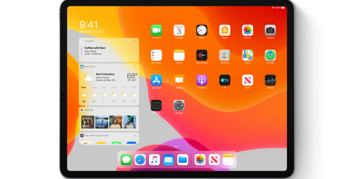The image size is (358, 179).
Task: Tap the Now forecast column in Weather
Action: tap(84, 94)
